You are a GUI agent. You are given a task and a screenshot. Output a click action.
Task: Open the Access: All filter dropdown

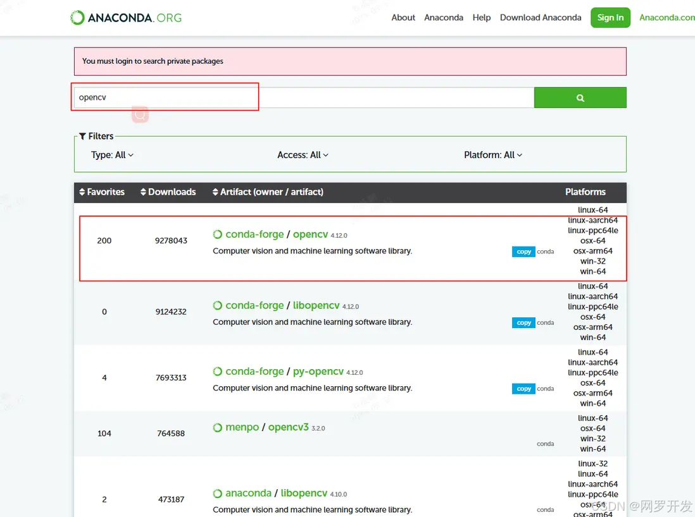pos(303,155)
